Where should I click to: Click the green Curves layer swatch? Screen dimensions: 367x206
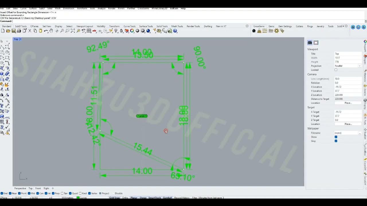point(78,198)
